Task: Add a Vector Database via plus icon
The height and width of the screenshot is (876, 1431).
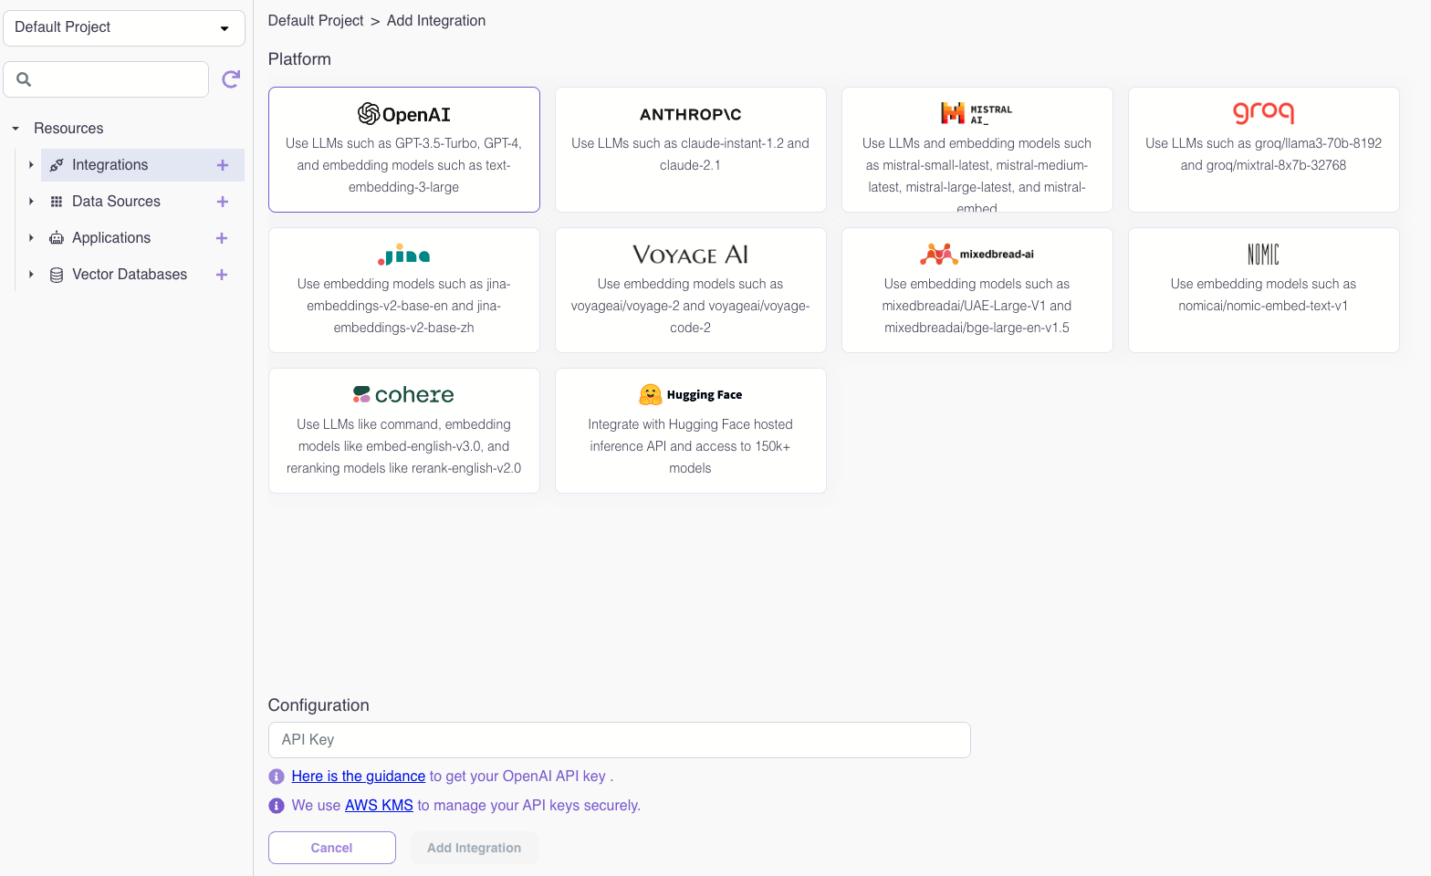Action: 222,275
